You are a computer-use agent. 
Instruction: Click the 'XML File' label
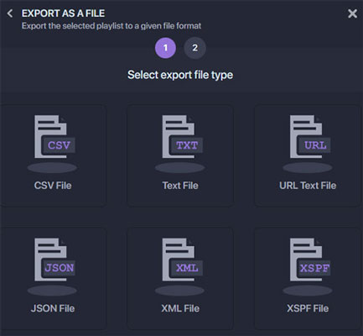(x=180, y=308)
